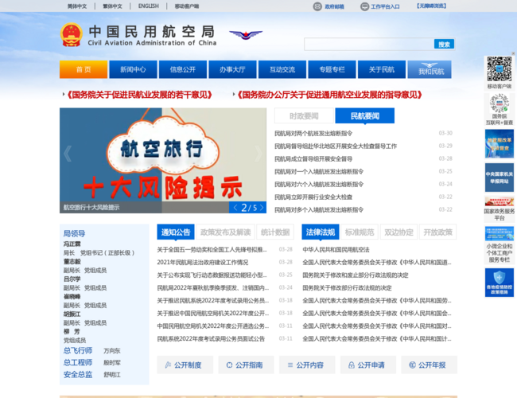Switch to 开放政策 tab
Viewport: 517px width, 398px height.
coord(438,232)
